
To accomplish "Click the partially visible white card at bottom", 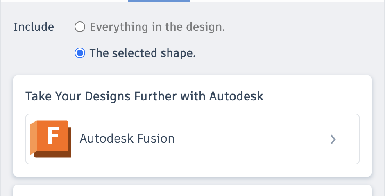I will pyautogui.click(x=192, y=191).
